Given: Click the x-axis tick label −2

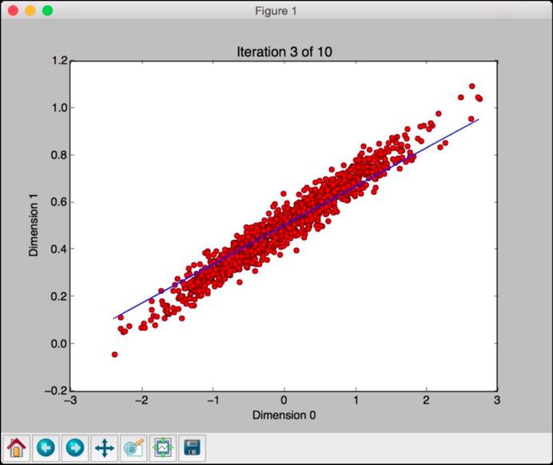Looking at the screenshot, I should click(141, 400).
